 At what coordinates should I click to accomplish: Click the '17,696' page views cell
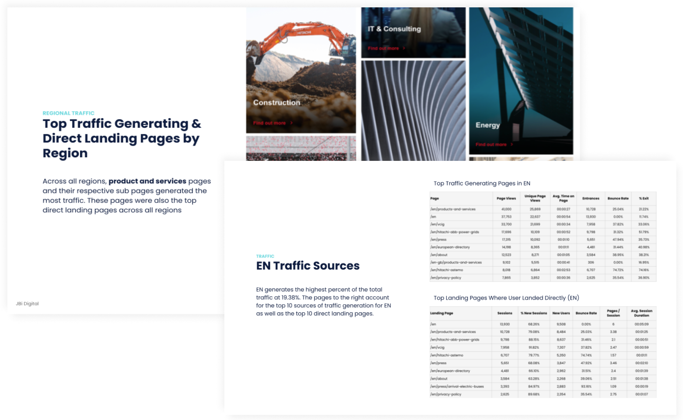pyautogui.click(x=506, y=232)
